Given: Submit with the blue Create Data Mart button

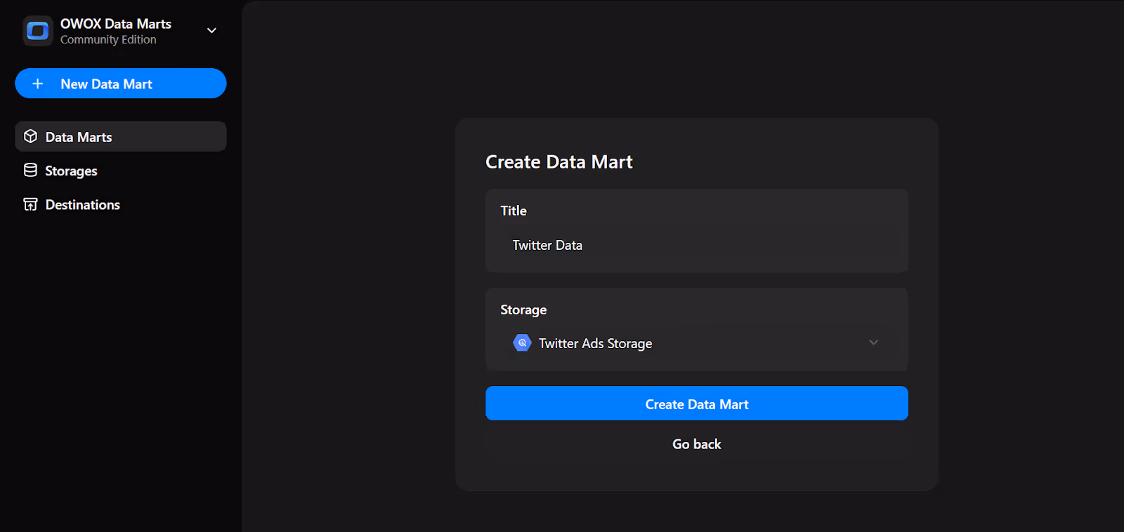Looking at the screenshot, I should pos(697,404).
